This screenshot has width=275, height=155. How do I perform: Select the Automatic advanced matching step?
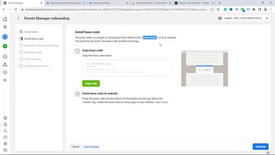click(x=39, y=46)
